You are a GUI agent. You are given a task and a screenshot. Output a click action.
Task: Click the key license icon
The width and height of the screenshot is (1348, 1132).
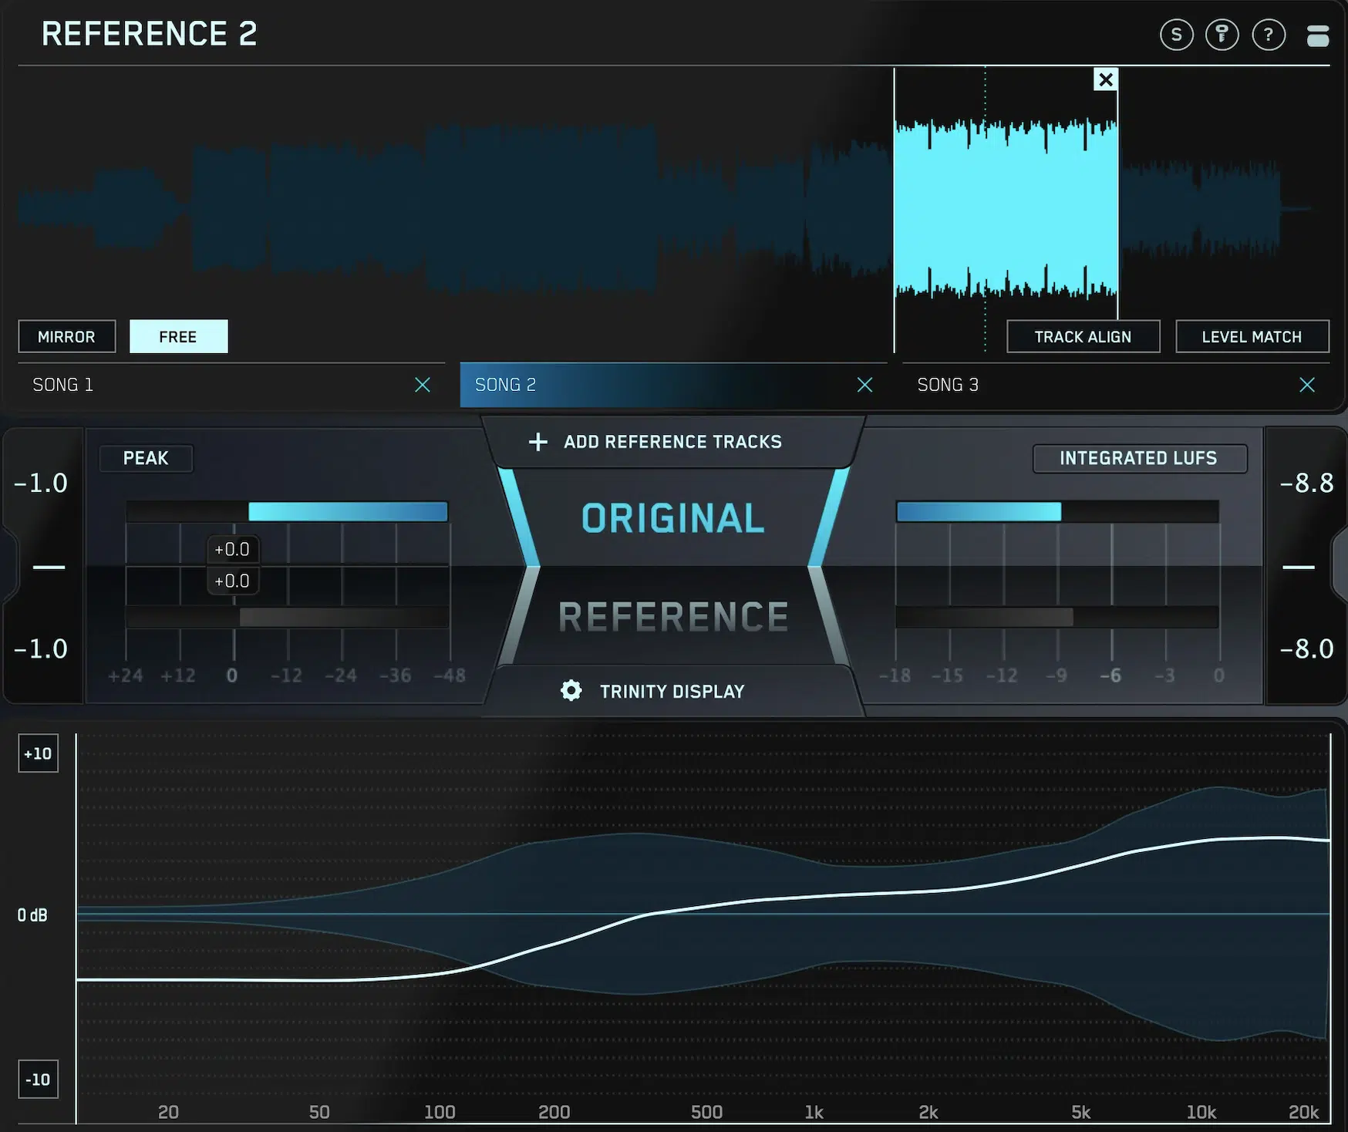(1222, 35)
